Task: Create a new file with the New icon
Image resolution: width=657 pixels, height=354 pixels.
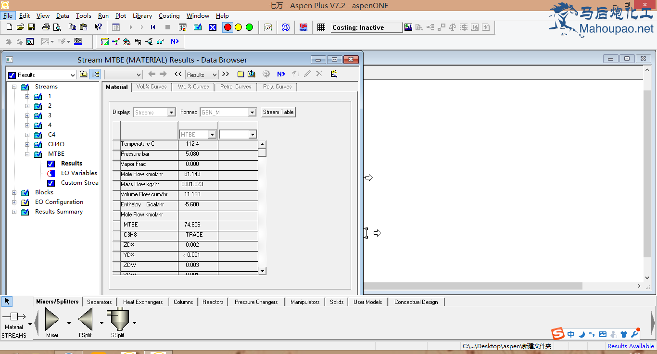Action: (9, 27)
